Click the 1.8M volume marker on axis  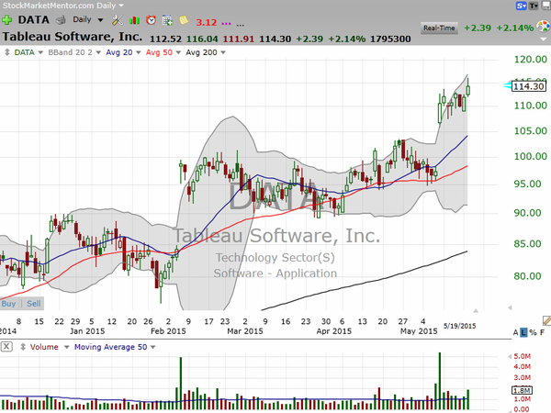click(523, 391)
